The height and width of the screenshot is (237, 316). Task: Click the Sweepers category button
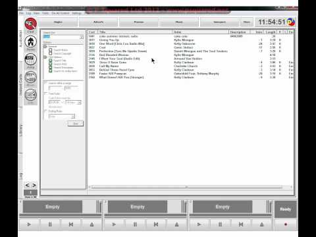tap(220, 22)
